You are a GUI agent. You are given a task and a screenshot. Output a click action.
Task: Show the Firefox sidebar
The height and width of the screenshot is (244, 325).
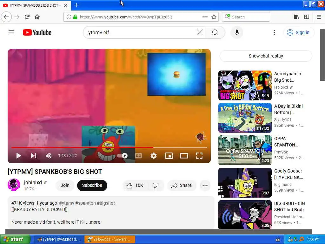(307, 17)
